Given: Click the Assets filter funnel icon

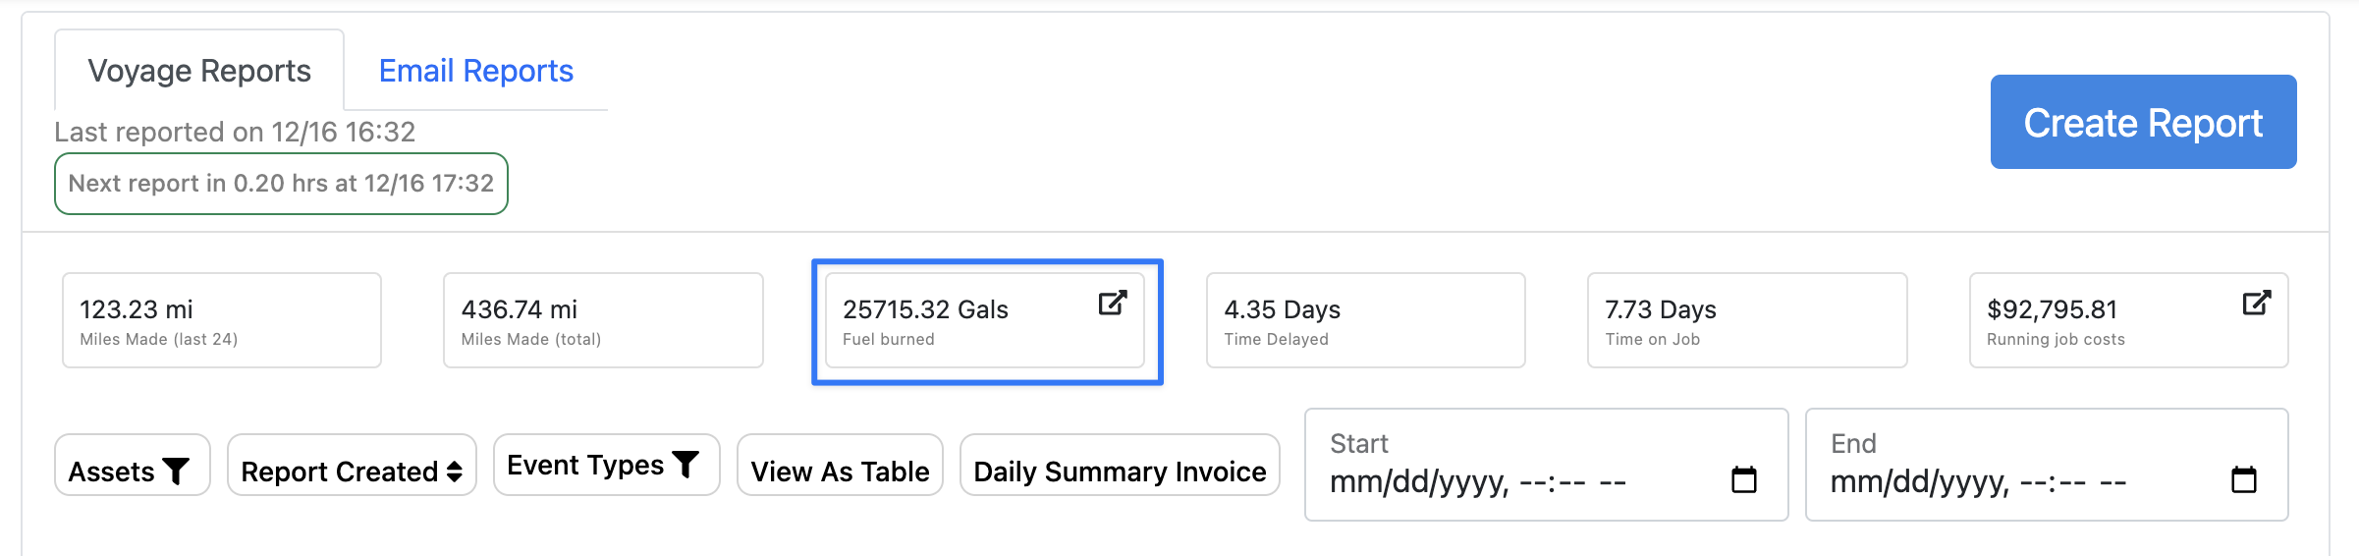Looking at the screenshot, I should (176, 472).
